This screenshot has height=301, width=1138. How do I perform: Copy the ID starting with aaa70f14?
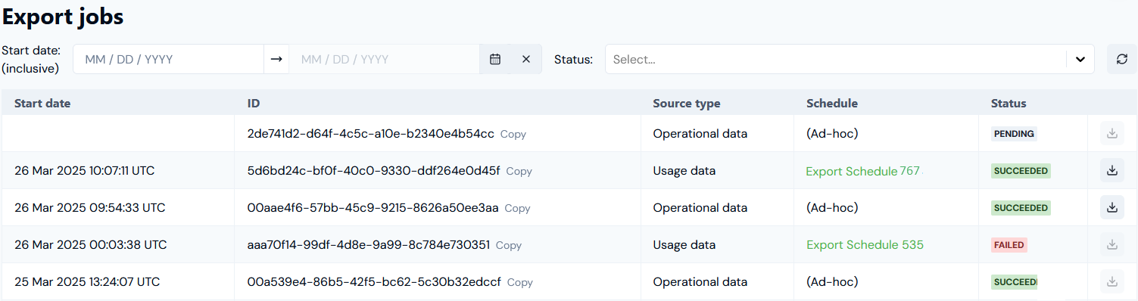click(509, 246)
